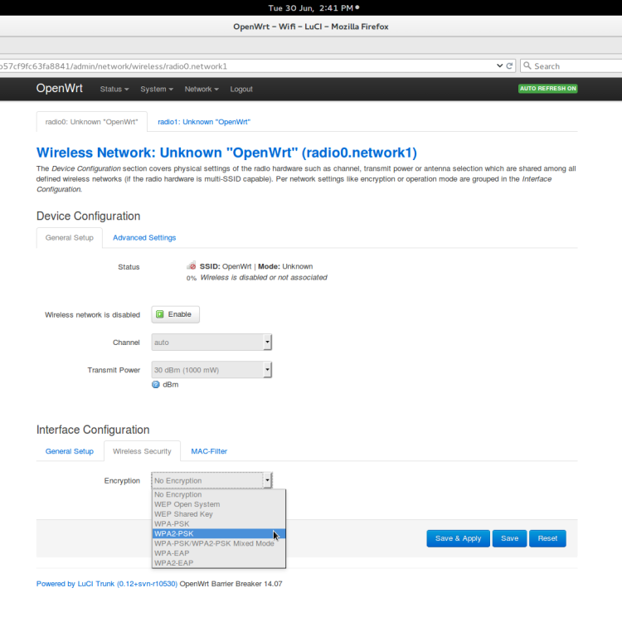
Task: Click the reload page icon in address bar
Action: (509, 66)
